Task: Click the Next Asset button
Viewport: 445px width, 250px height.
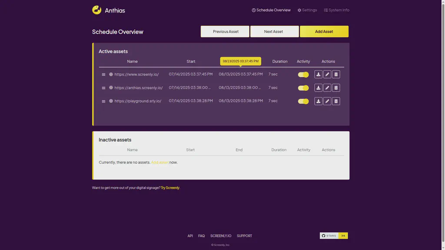Action: tap(274, 32)
